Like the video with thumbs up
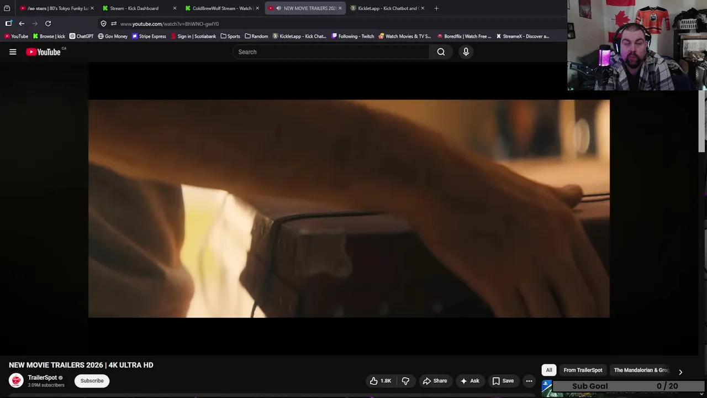 pyautogui.click(x=381, y=381)
